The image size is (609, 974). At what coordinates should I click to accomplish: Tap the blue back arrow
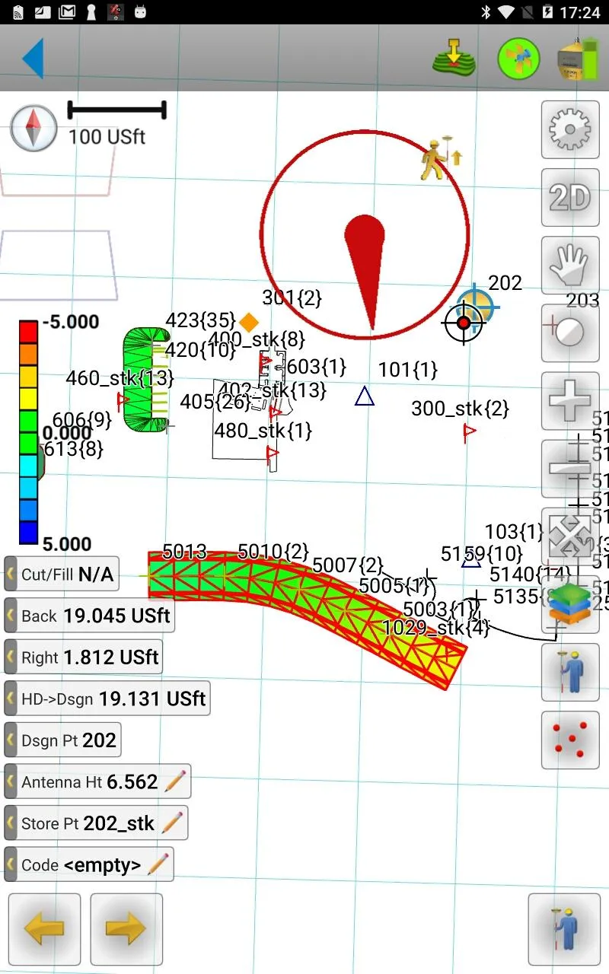point(33,59)
